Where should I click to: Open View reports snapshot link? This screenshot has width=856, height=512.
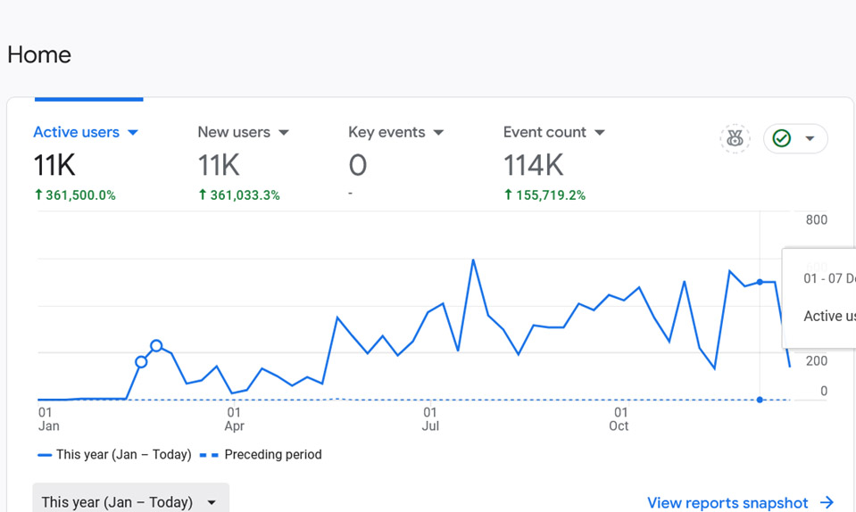click(x=727, y=503)
